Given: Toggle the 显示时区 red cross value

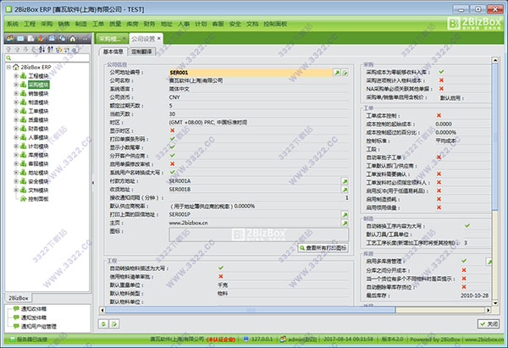Looking at the screenshot, I should (173, 130).
